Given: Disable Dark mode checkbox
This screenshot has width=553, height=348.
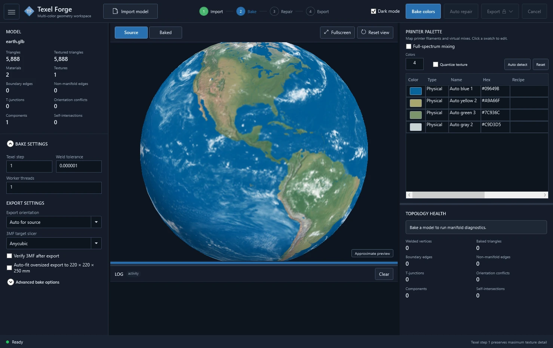Looking at the screenshot, I should tap(374, 11).
